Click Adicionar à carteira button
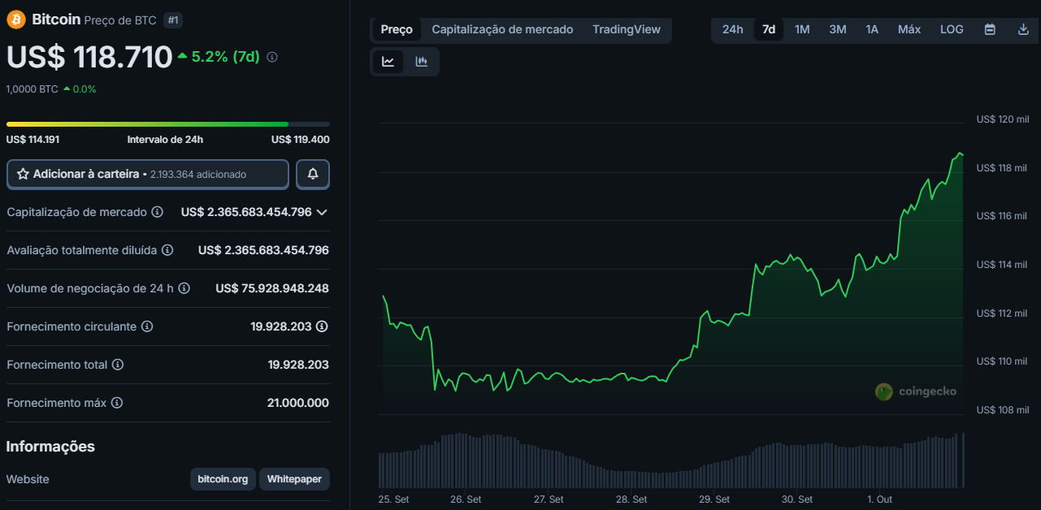 pos(147,174)
